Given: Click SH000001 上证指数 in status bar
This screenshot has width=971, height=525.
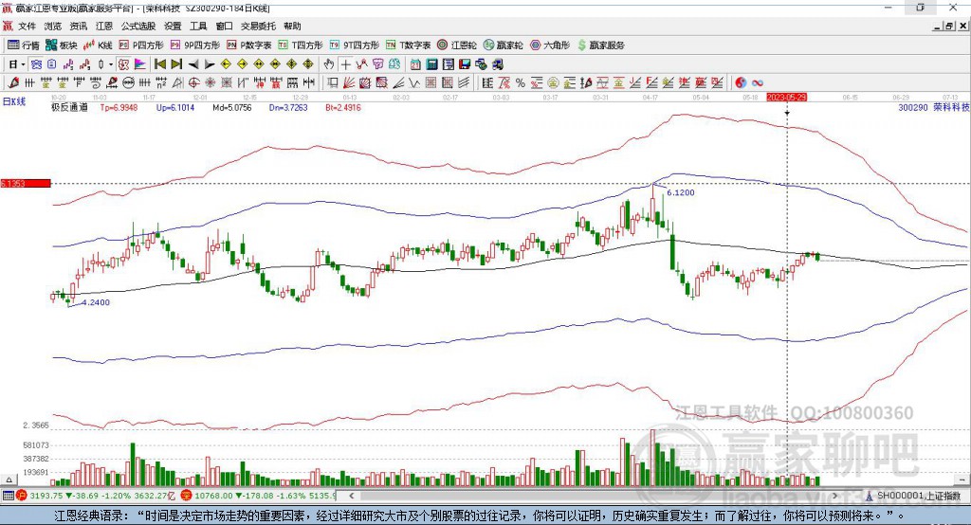Looking at the screenshot, I should 918,496.
